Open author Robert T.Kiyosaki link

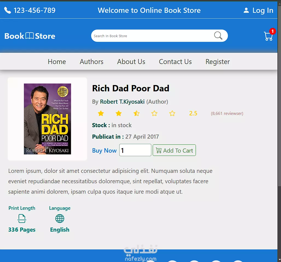122,102
